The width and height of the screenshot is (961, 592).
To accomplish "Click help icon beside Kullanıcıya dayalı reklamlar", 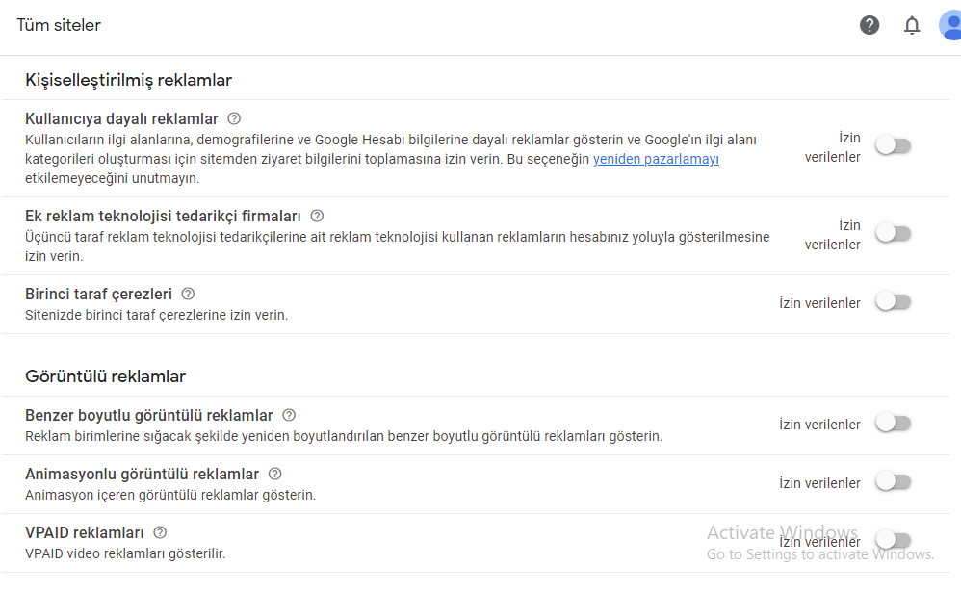I will (234, 118).
